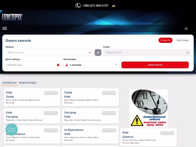Open schedule for Київ Шумськ route
This screenshot has width=196, height=147.
tap(167, 133)
